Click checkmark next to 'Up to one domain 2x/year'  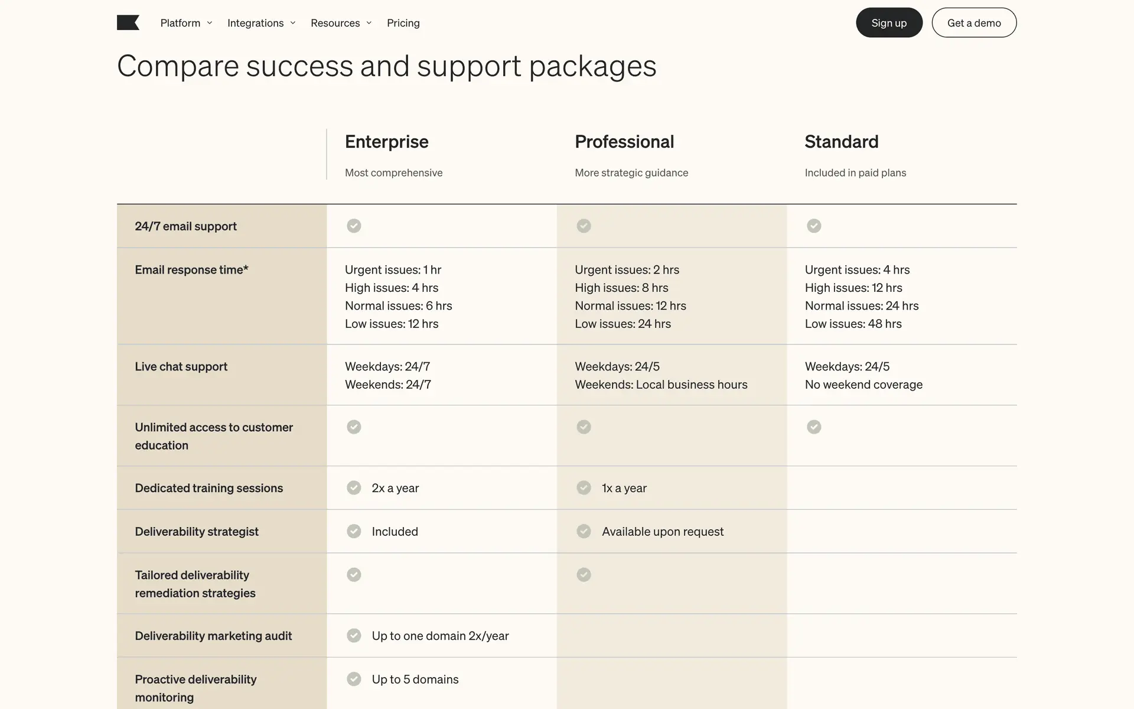pos(354,635)
